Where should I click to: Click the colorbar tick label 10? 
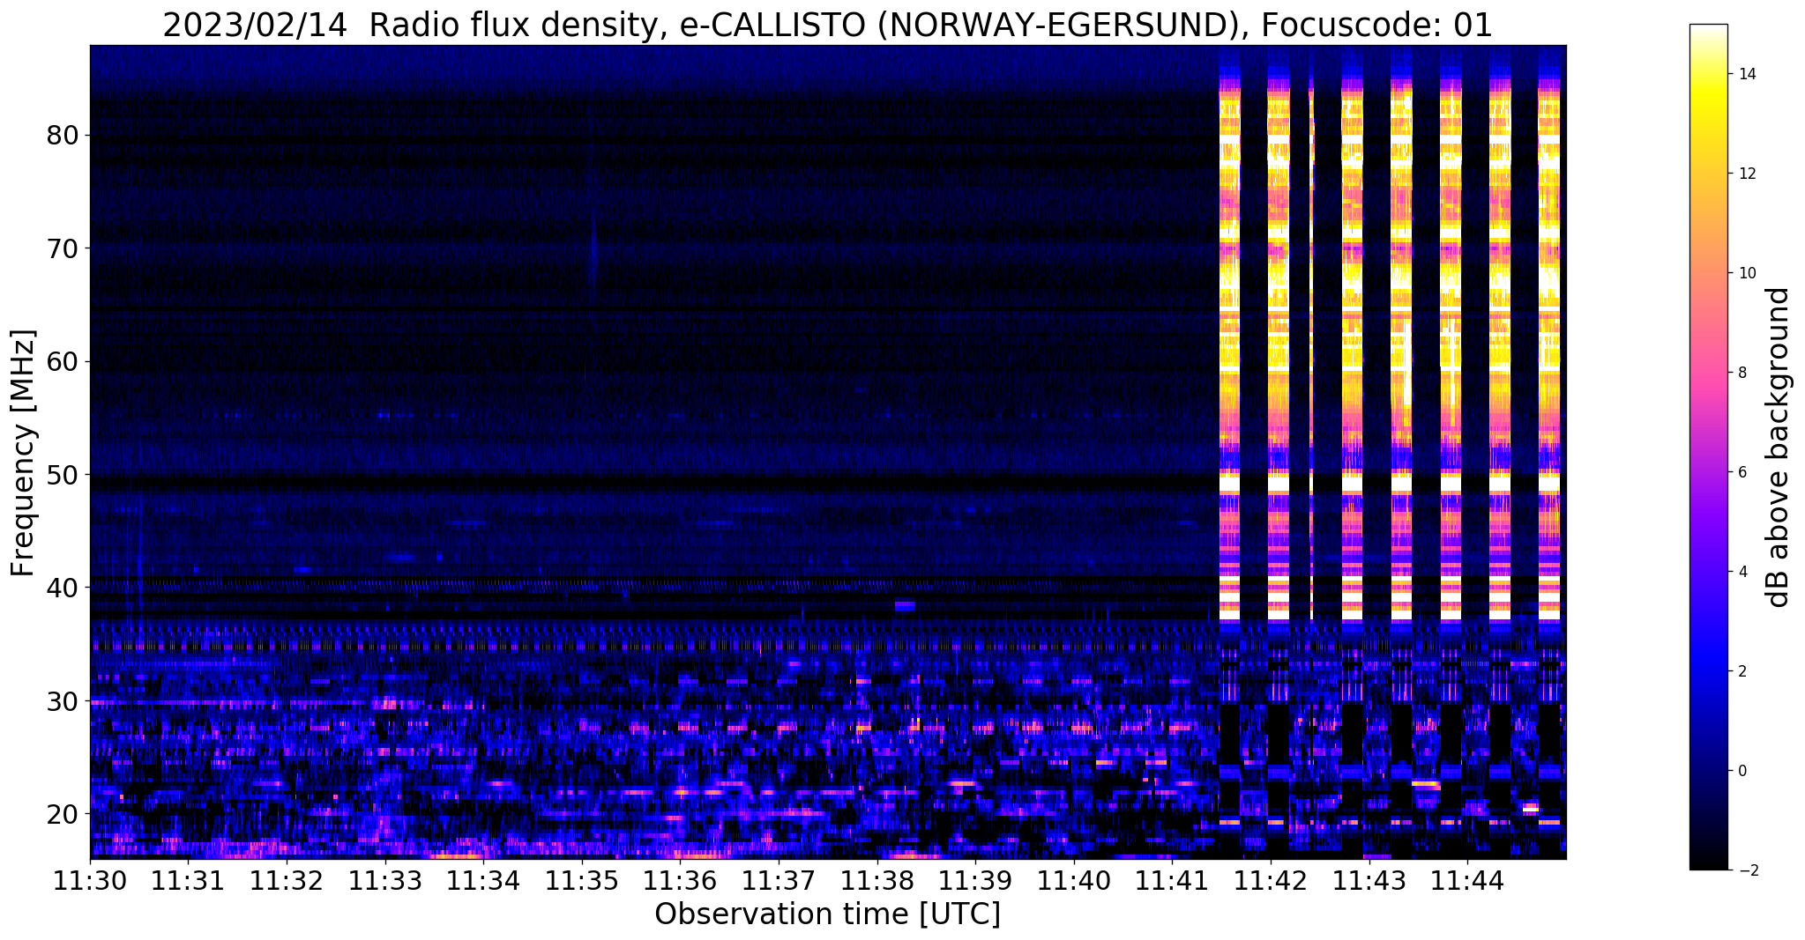coord(1747,273)
